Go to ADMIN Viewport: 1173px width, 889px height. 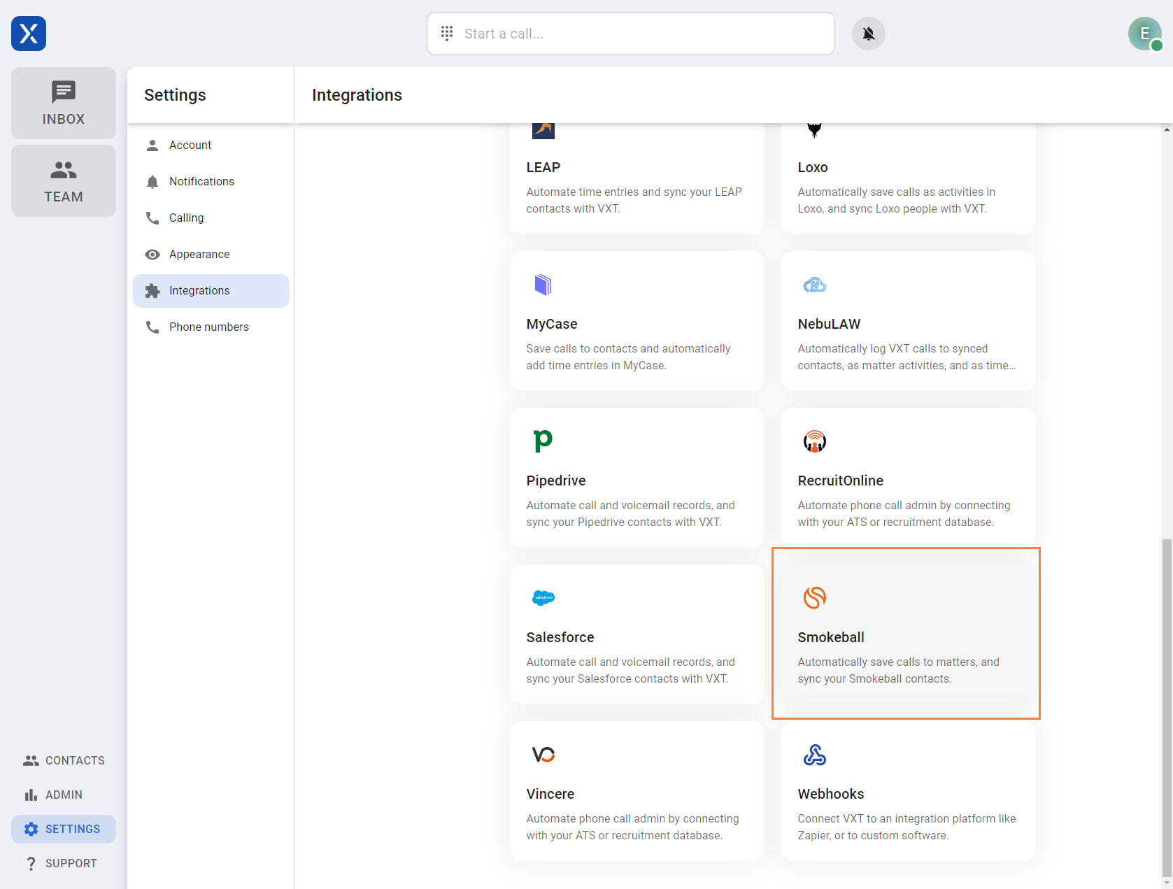64,795
